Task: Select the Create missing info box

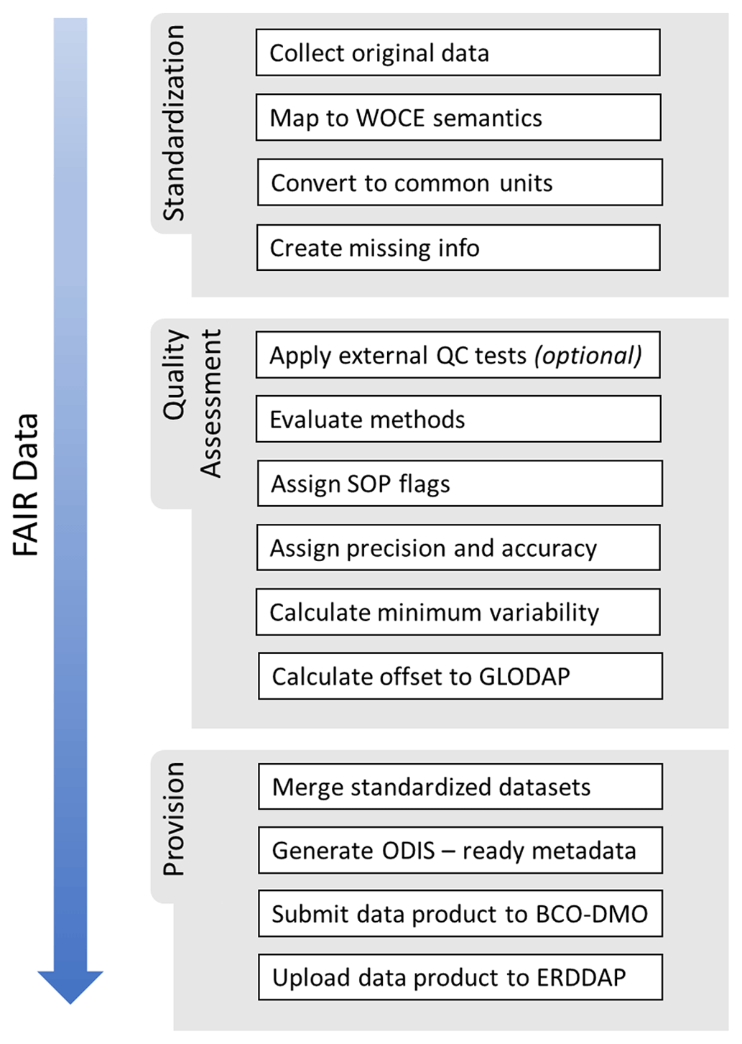Action: [458, 248]
